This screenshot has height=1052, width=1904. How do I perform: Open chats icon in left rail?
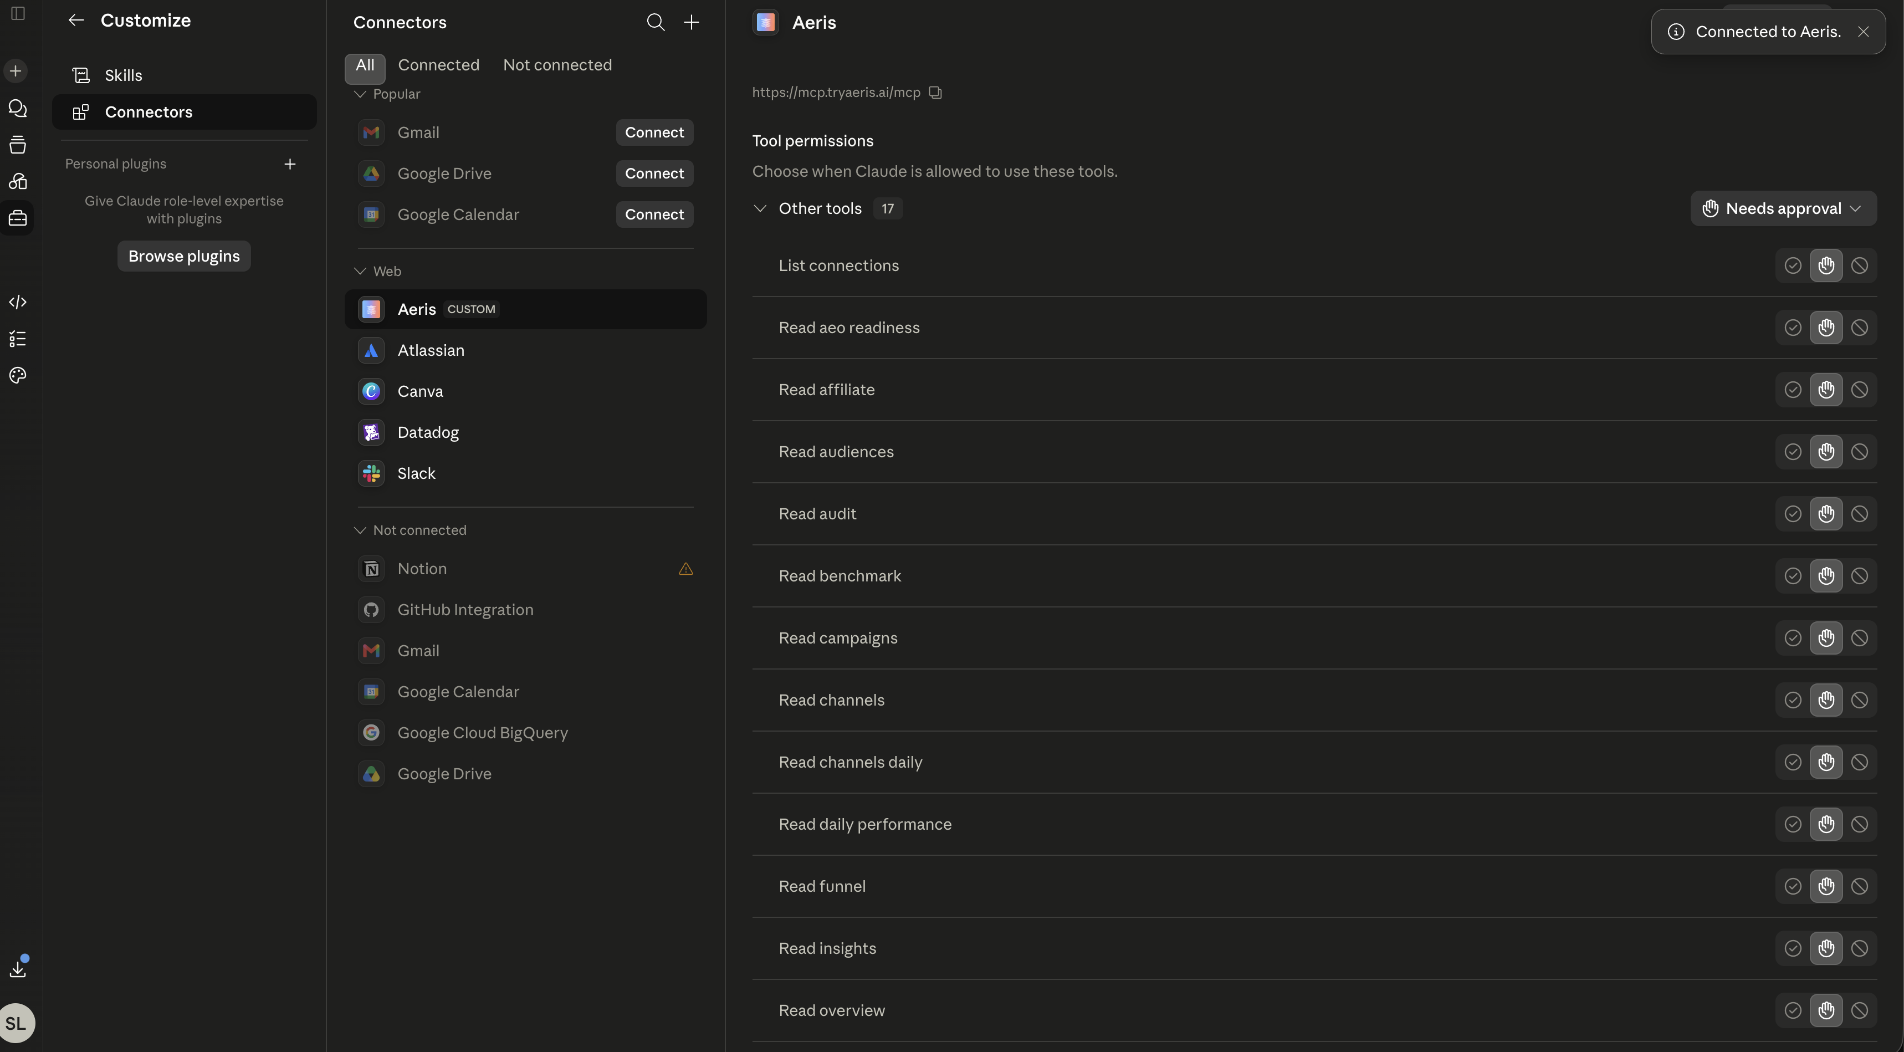coord(18,108)
